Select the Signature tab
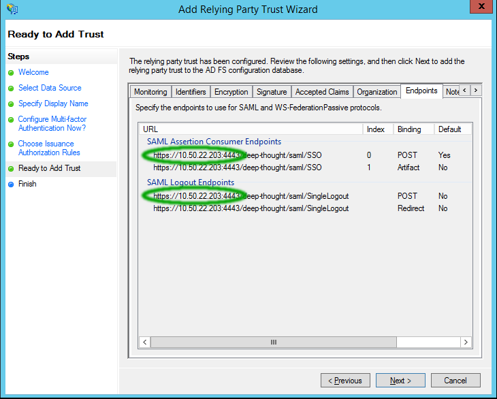The width and height of the screenshot is (497, 399). 272,92
